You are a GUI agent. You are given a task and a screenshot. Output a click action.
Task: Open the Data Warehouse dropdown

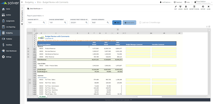coord(35,9)
